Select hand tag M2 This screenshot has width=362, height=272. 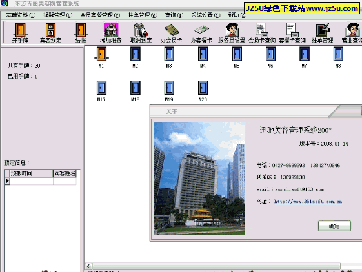click(136, 57)
